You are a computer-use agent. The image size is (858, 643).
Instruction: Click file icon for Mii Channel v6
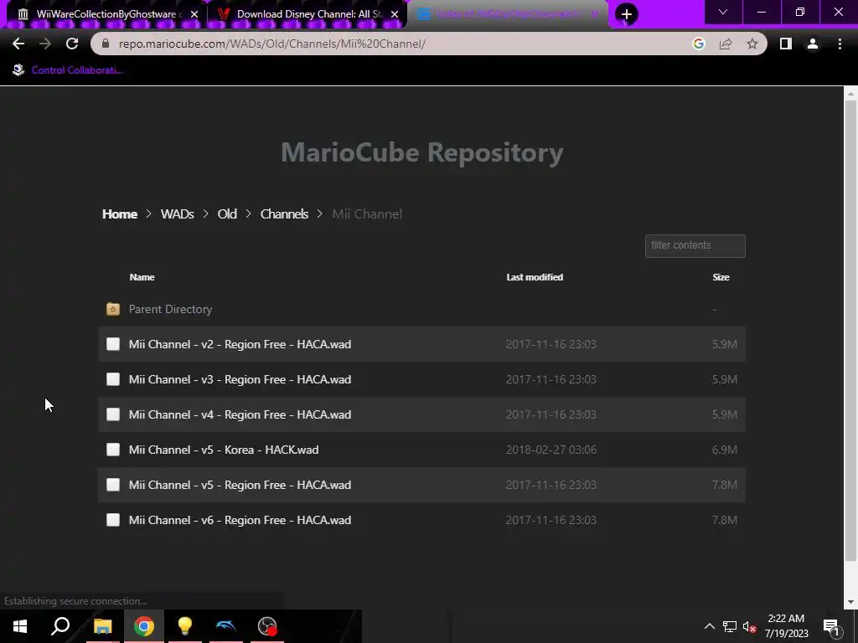113,520
